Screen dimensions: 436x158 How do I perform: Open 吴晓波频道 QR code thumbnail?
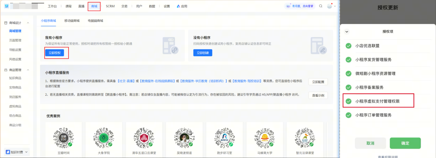(x=184, y=138)
